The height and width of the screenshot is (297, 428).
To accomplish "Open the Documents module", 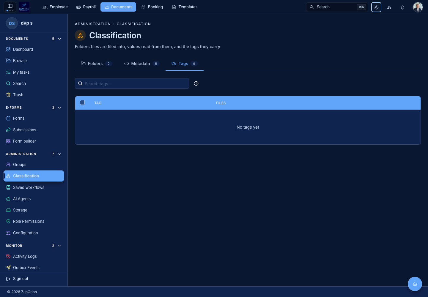I will pos(118,7).
